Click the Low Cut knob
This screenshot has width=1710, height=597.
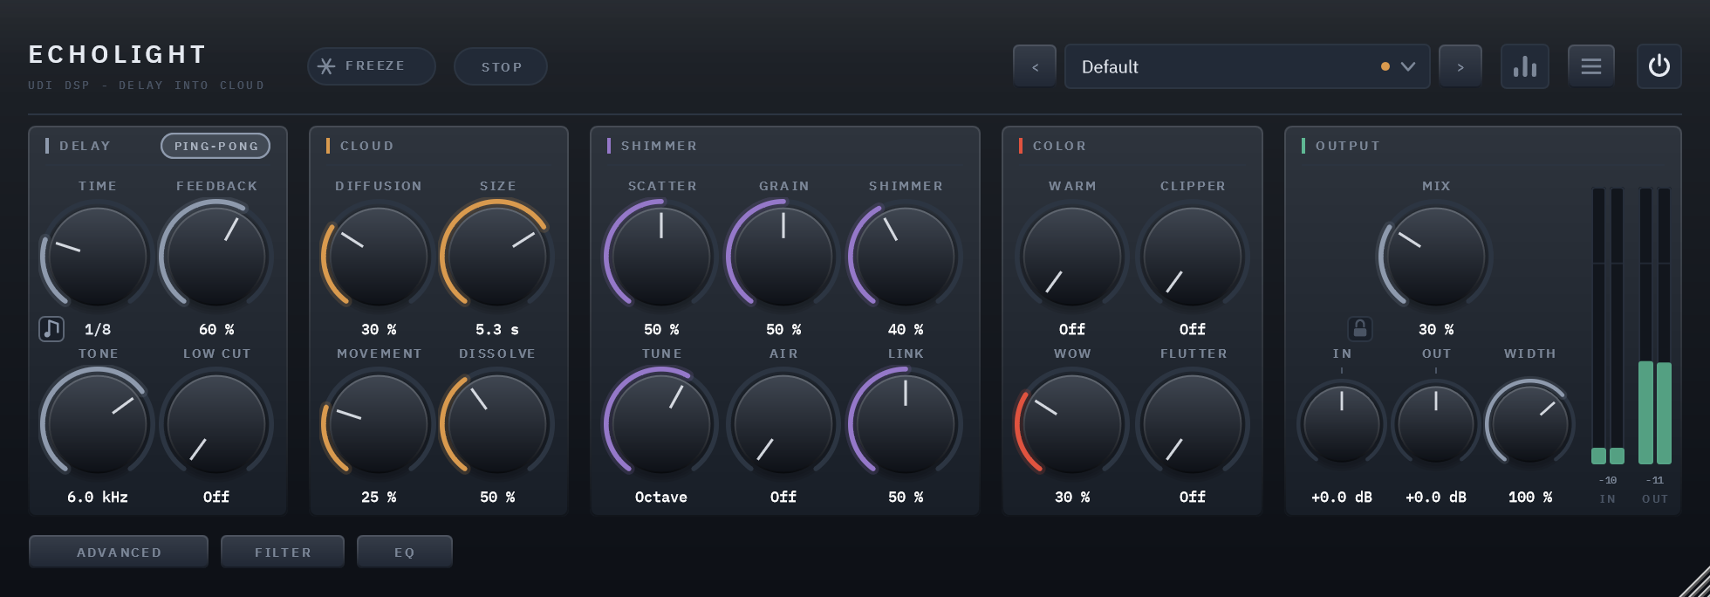[x=216, y=424]
